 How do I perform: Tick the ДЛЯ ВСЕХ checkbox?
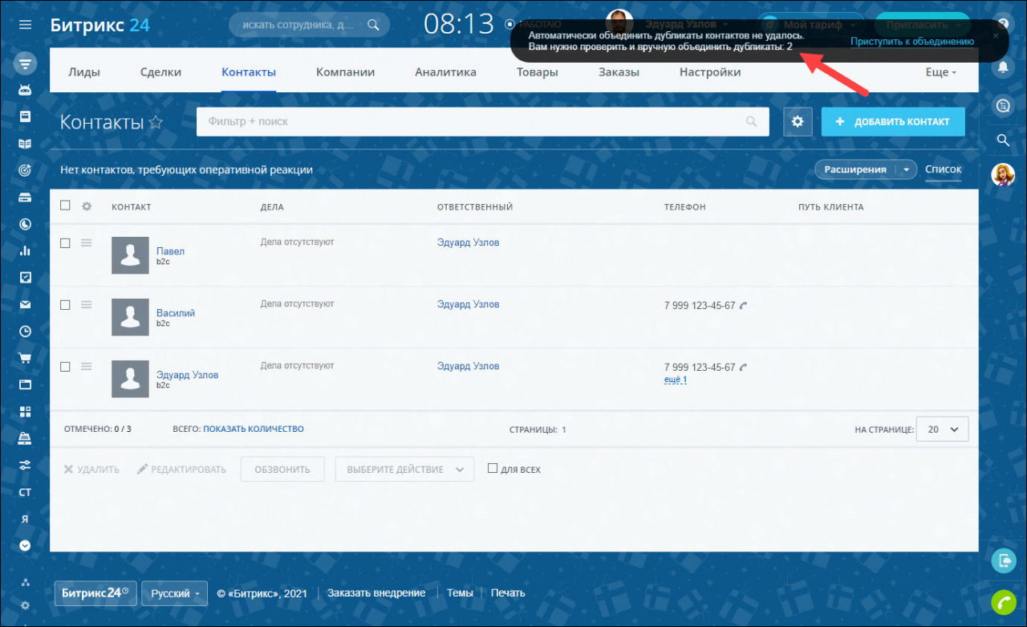pyautogui.click(x=493, y=468)
